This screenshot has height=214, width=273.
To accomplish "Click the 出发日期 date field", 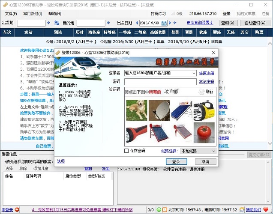I will pyautogui.click(x=153, y=23).
